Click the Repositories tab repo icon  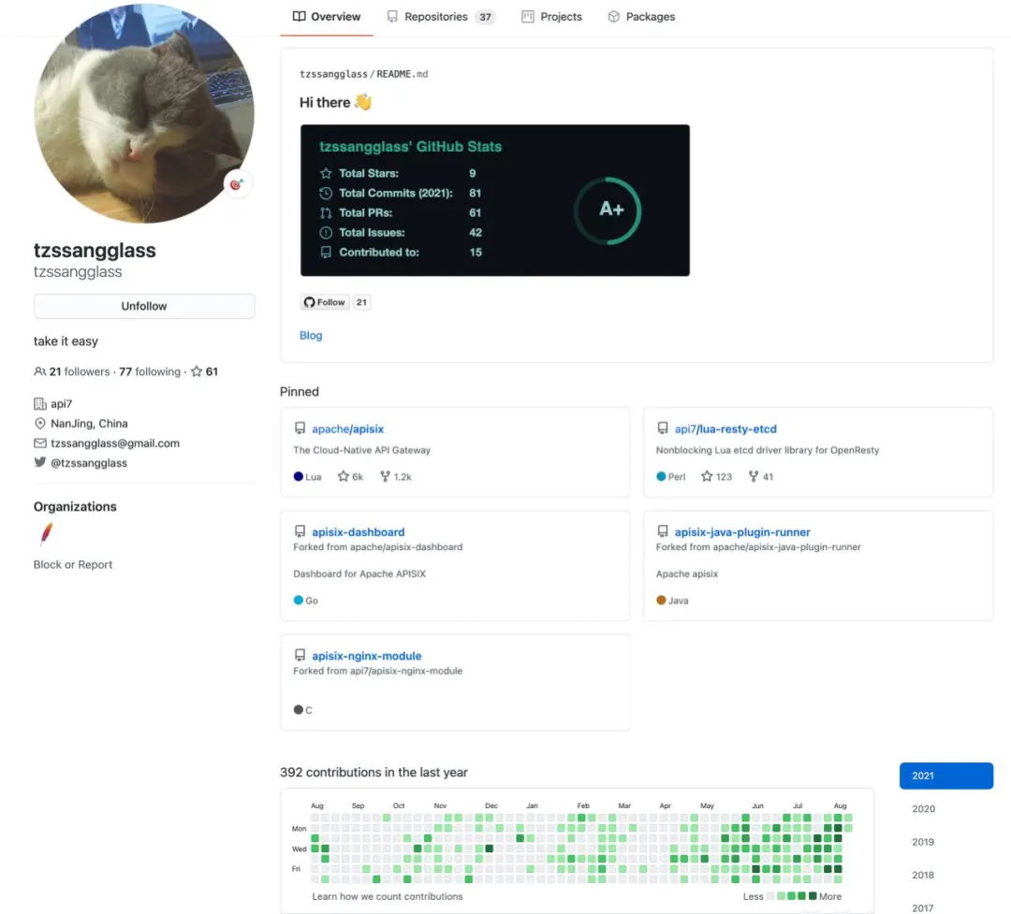392,17
